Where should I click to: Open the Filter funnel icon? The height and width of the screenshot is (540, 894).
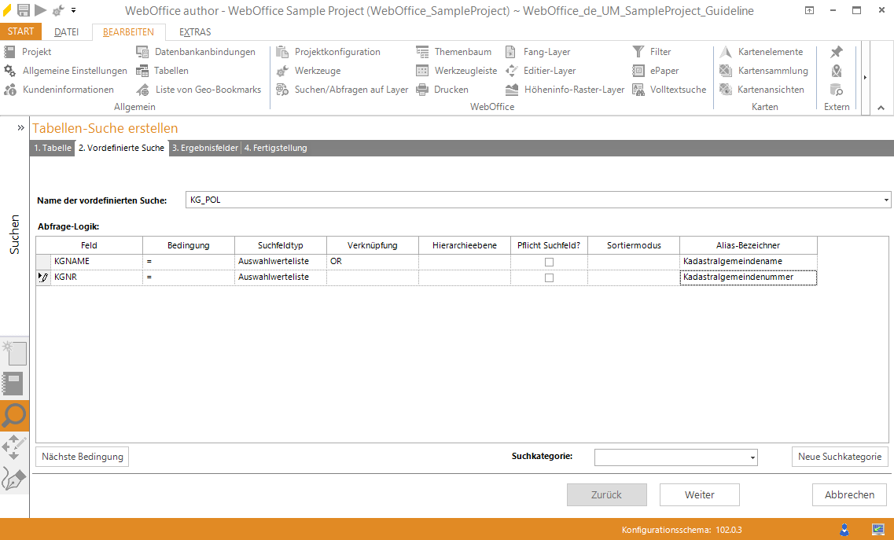click(638, 52)
